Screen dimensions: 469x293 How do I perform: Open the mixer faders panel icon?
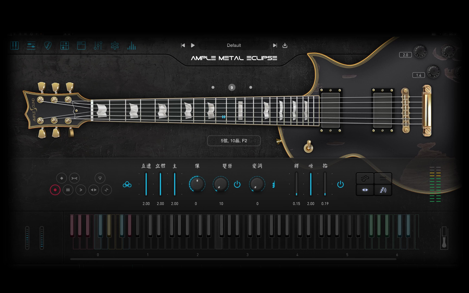coord(98,46)
